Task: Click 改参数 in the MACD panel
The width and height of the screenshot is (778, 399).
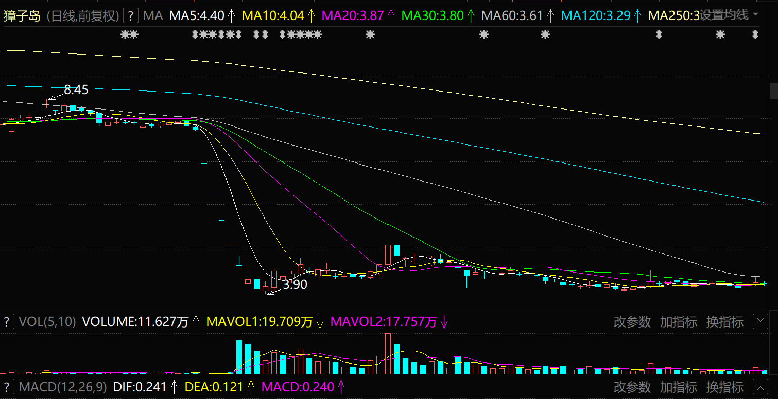Action: click(632, 387)
